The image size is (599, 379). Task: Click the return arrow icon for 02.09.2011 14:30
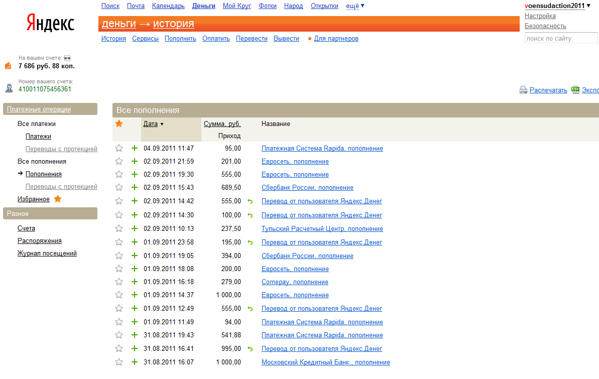(x=250, y=215)
